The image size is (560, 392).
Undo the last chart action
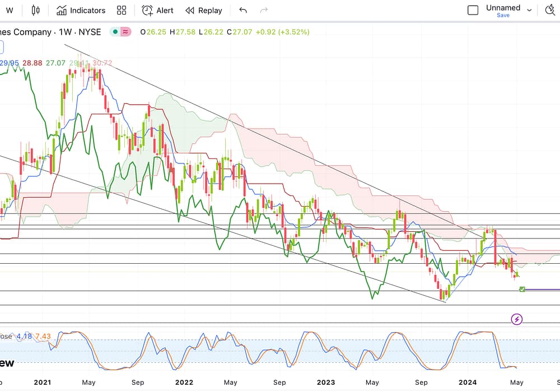pos(242,10)
